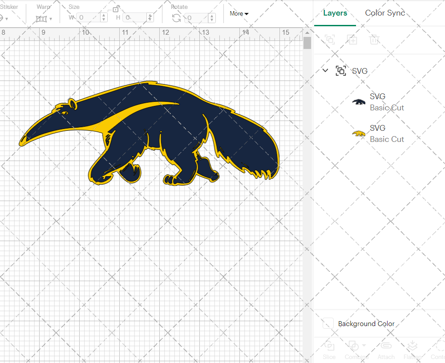Switch to the Layers tab
The height and width of the screenshot is (363, 445).
335,13
